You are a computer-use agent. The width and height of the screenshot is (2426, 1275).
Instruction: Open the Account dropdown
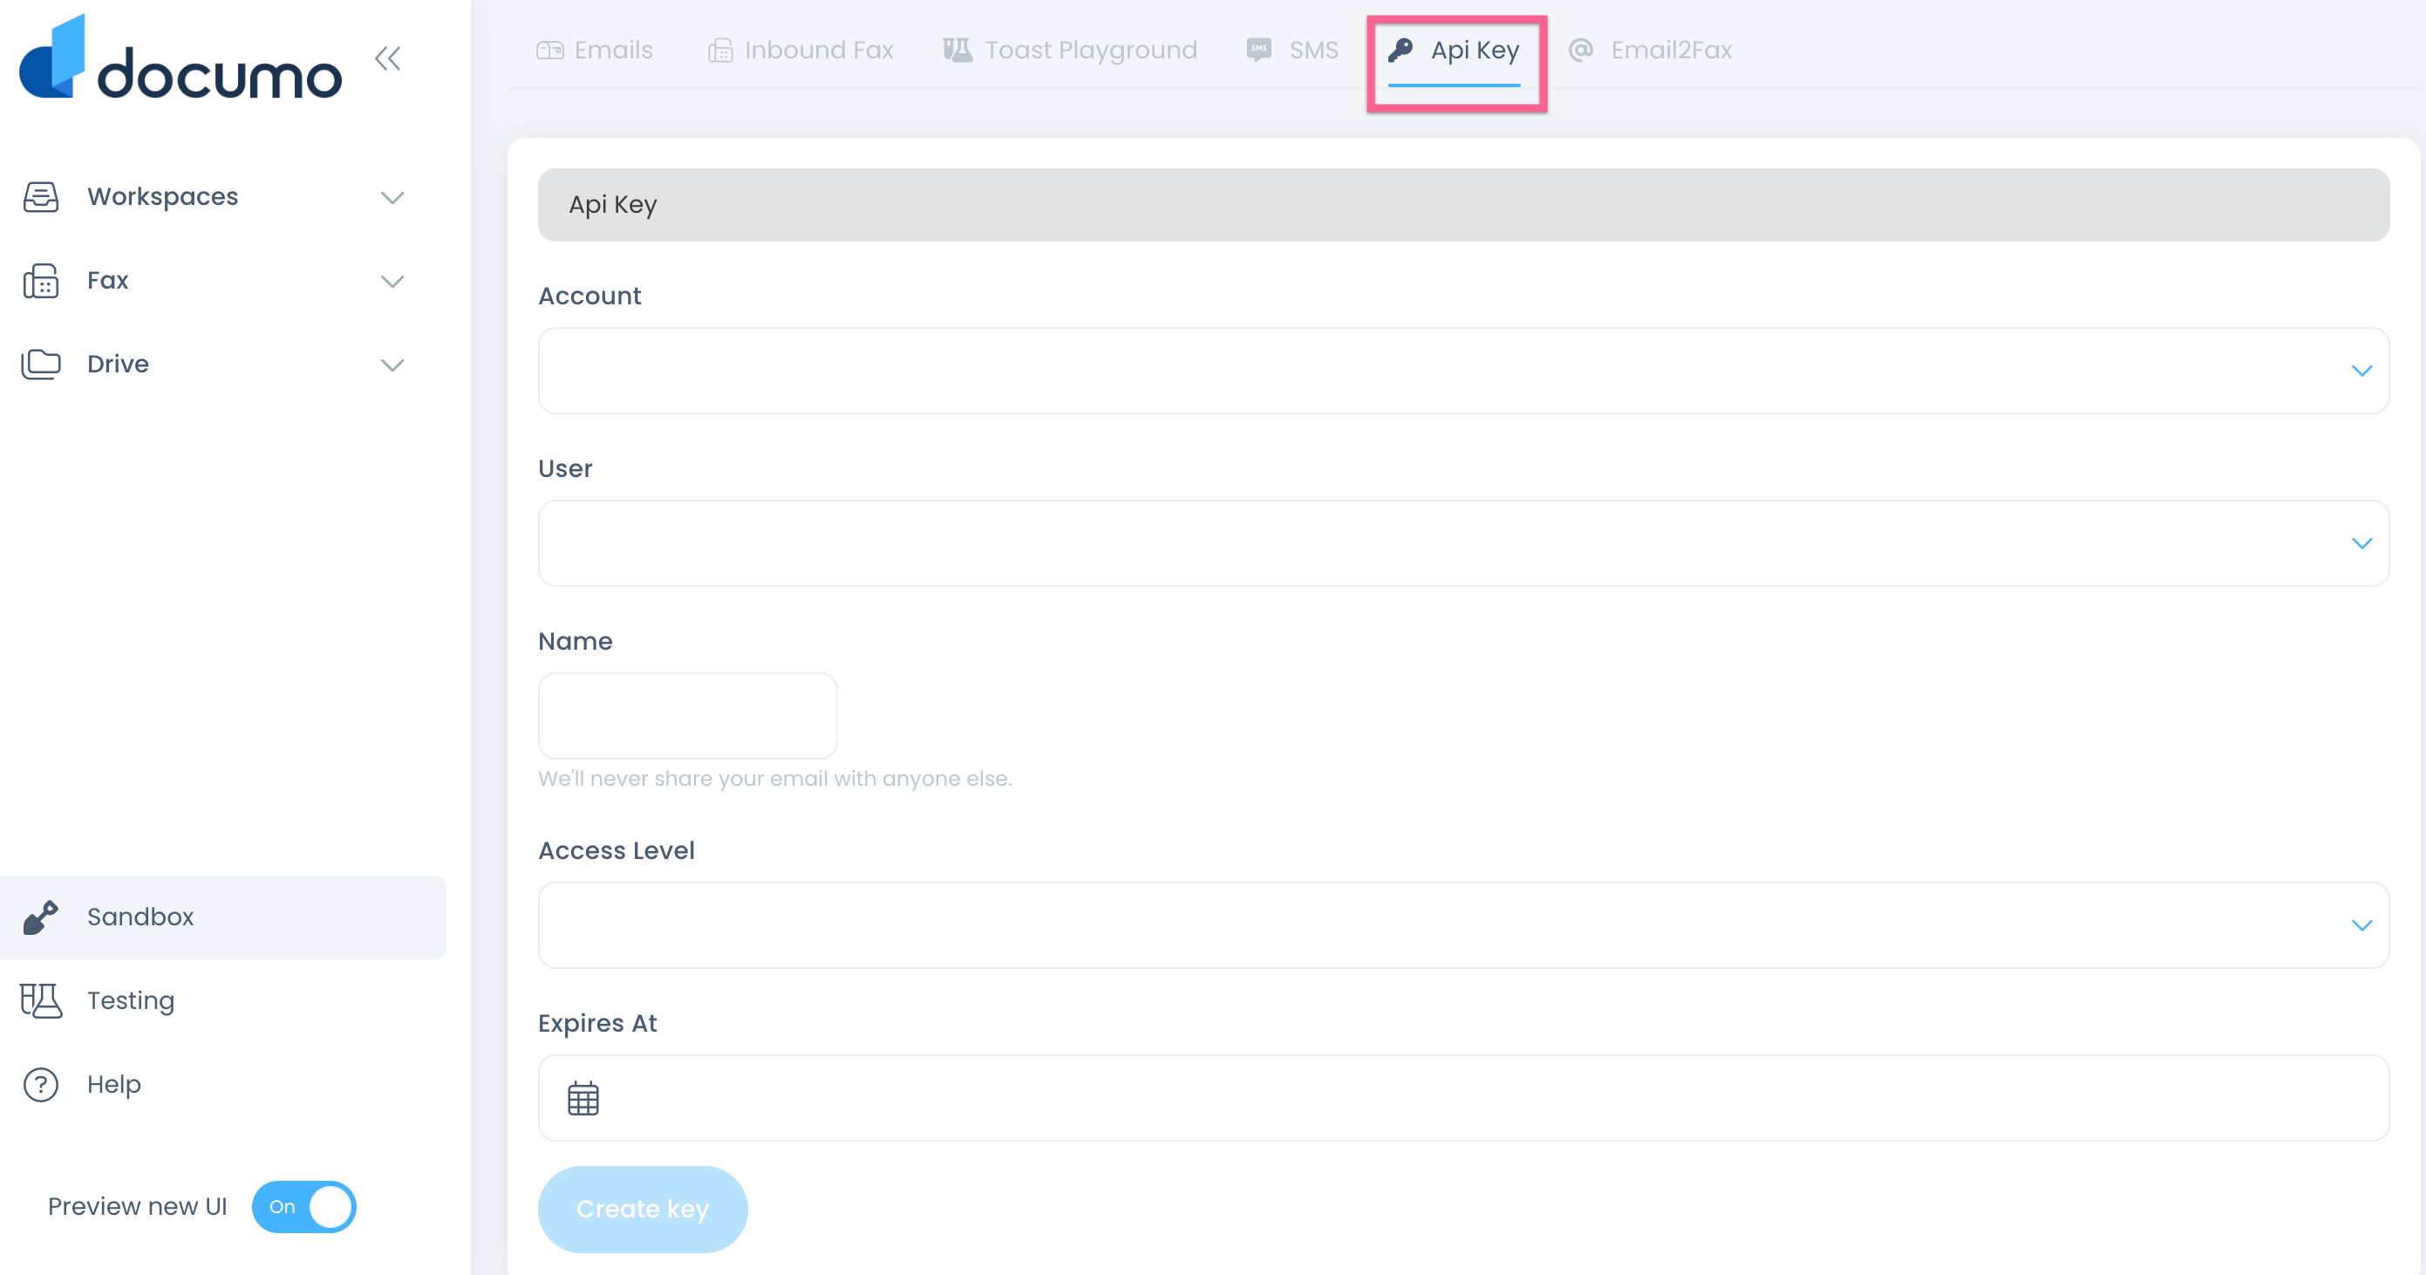click(x=1462, y=370)
